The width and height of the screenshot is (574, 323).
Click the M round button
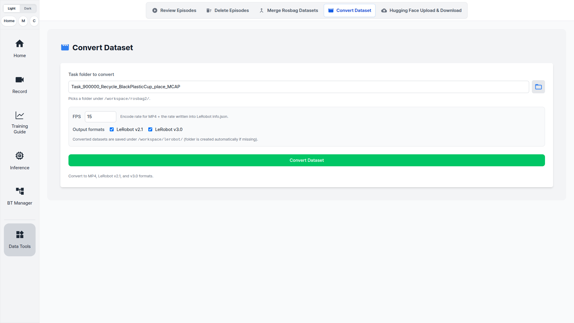(23, 21)
